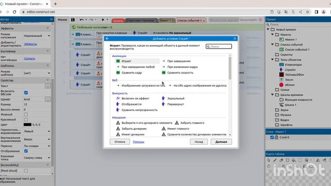Click the Отмена button
The width and height of the screenshot is (331, 186).
pos(119,142)
